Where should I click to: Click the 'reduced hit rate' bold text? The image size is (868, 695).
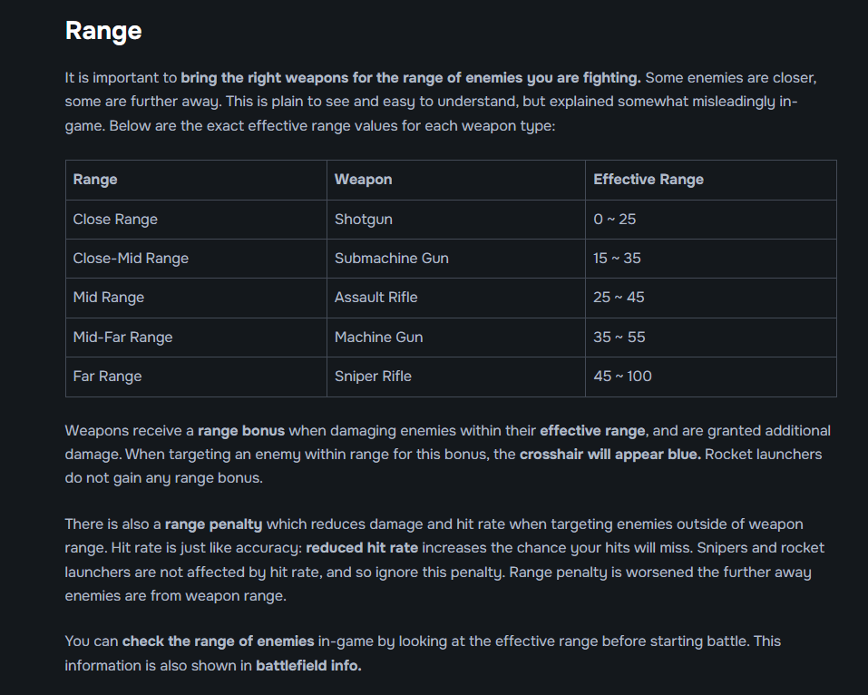(x=362, y=548)
